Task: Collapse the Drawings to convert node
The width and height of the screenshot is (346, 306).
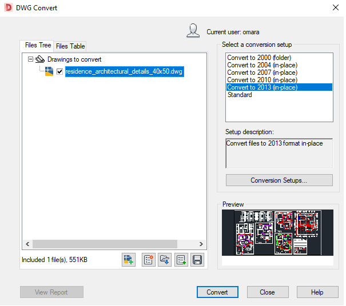Action: (30, 59)
